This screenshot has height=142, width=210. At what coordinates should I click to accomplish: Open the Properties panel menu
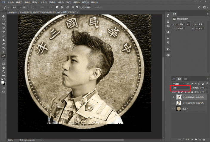tap(207, 14)
